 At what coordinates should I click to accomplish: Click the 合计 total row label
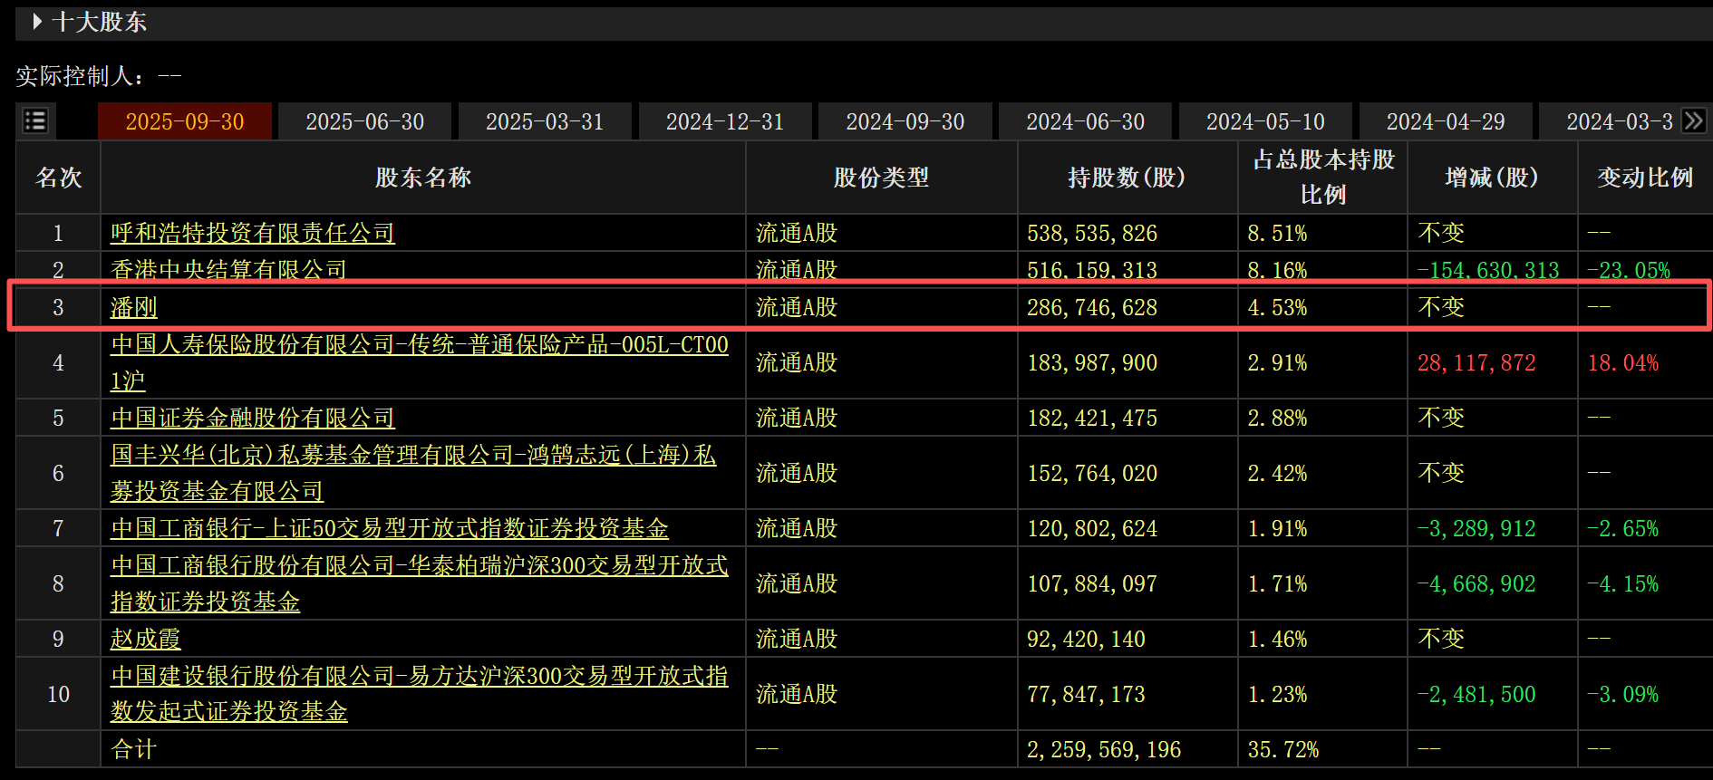point(134,749)
